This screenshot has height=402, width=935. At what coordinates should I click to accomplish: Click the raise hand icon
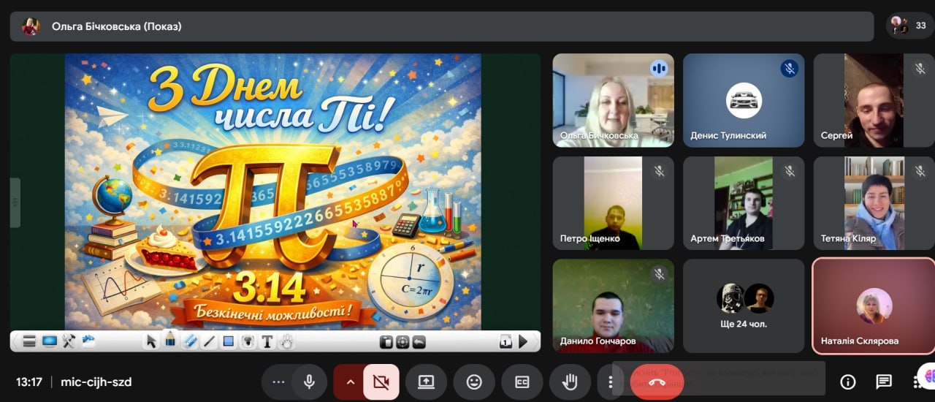570,382
